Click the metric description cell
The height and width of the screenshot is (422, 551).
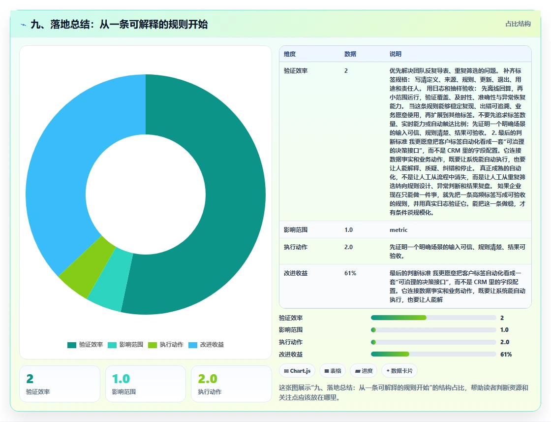pyautogui.click(x=398, y=229)
